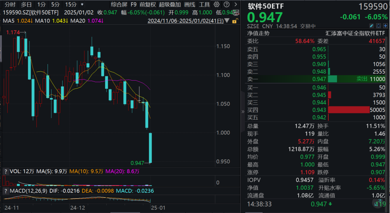Click the 买四 50005 red volume bar
This screenshot has height=213, width=390.
pyautogui.click(x=349, y=110)
